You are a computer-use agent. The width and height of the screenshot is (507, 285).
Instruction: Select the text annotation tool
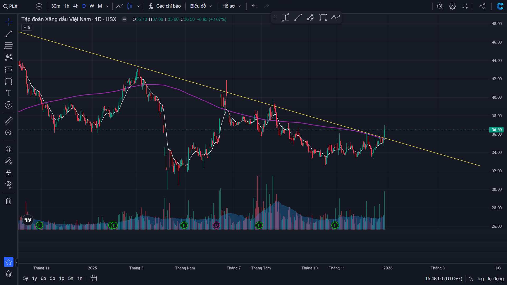pos(8,93)
